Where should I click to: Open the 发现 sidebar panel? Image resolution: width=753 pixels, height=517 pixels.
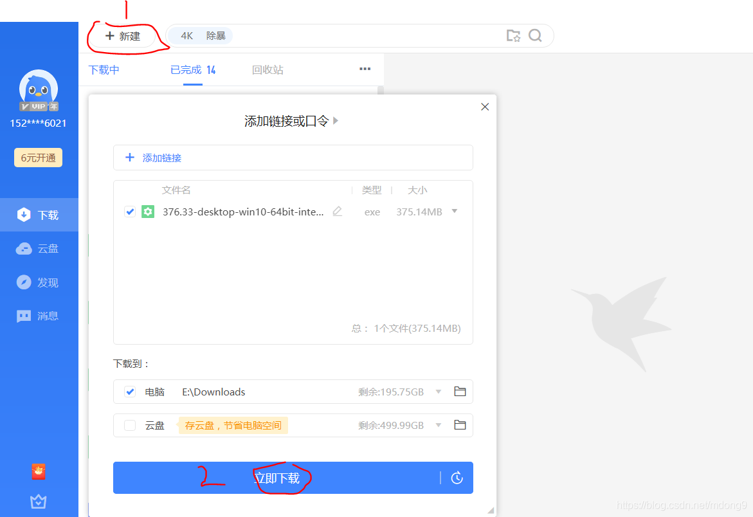coord(39,282)
